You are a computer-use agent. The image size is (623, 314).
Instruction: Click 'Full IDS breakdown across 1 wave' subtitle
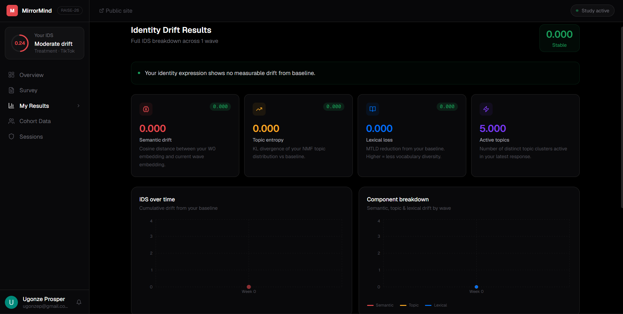[x=175, y=41]
